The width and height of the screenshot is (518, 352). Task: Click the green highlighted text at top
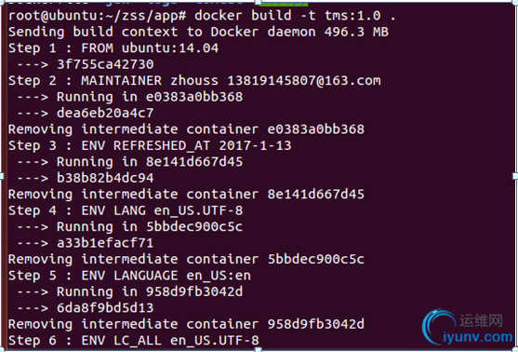coord(284,4)
